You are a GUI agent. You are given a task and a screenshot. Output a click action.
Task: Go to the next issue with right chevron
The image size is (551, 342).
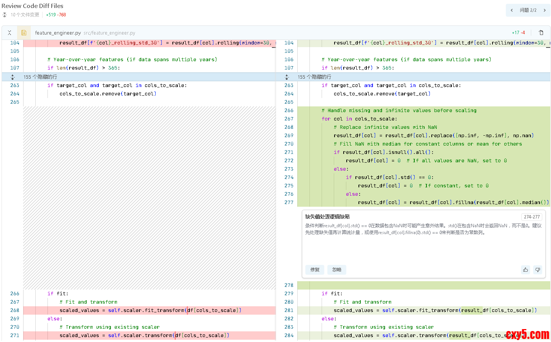[545, 10]
